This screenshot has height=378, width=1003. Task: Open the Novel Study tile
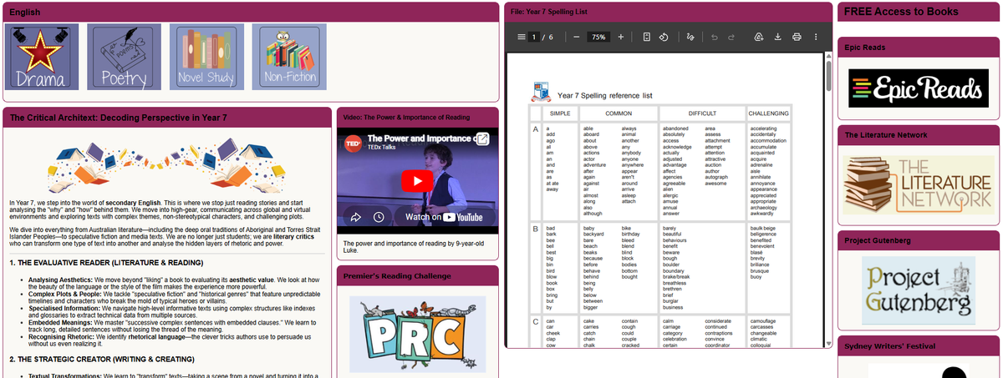click(x=206, y=57)
